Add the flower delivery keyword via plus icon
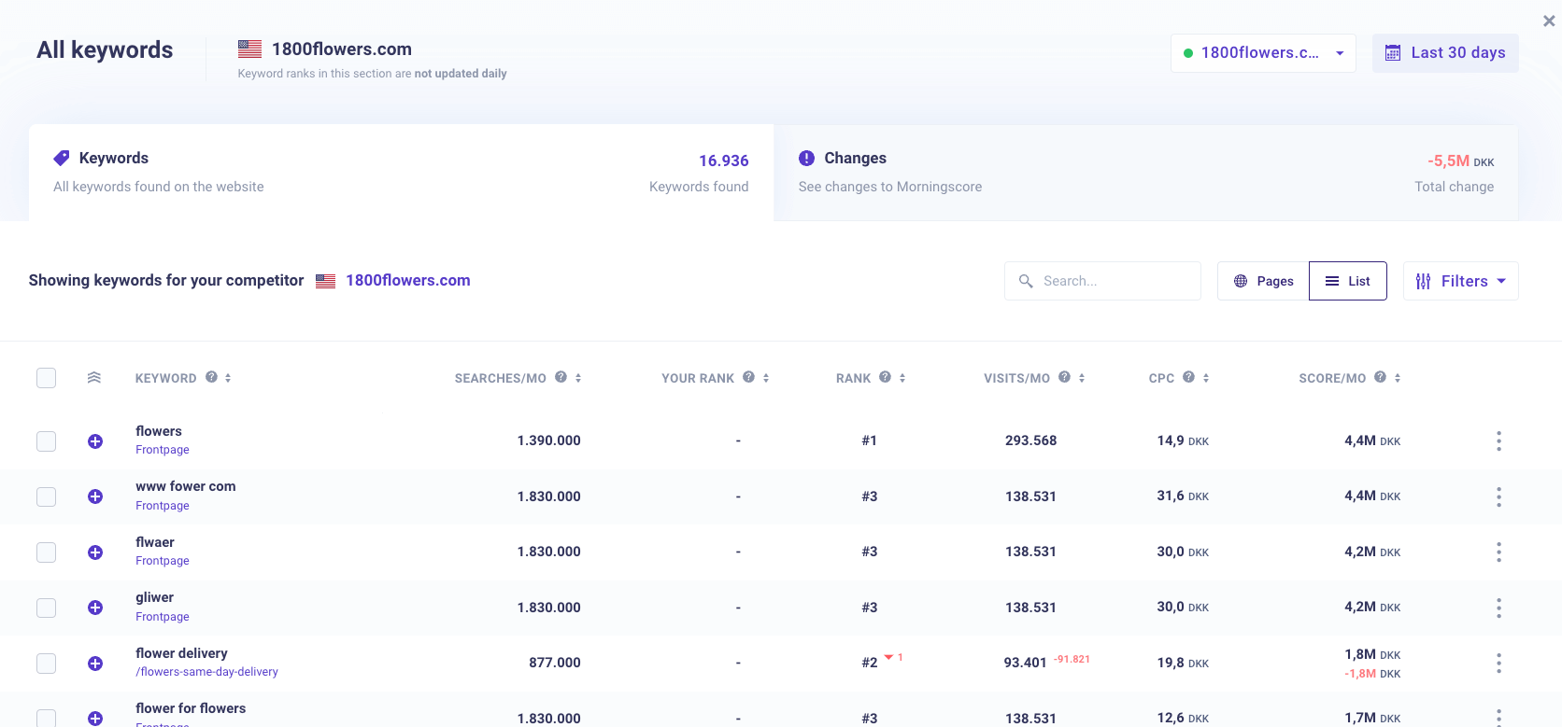This screenshot has height=727, width=1562. coord(95,664)
